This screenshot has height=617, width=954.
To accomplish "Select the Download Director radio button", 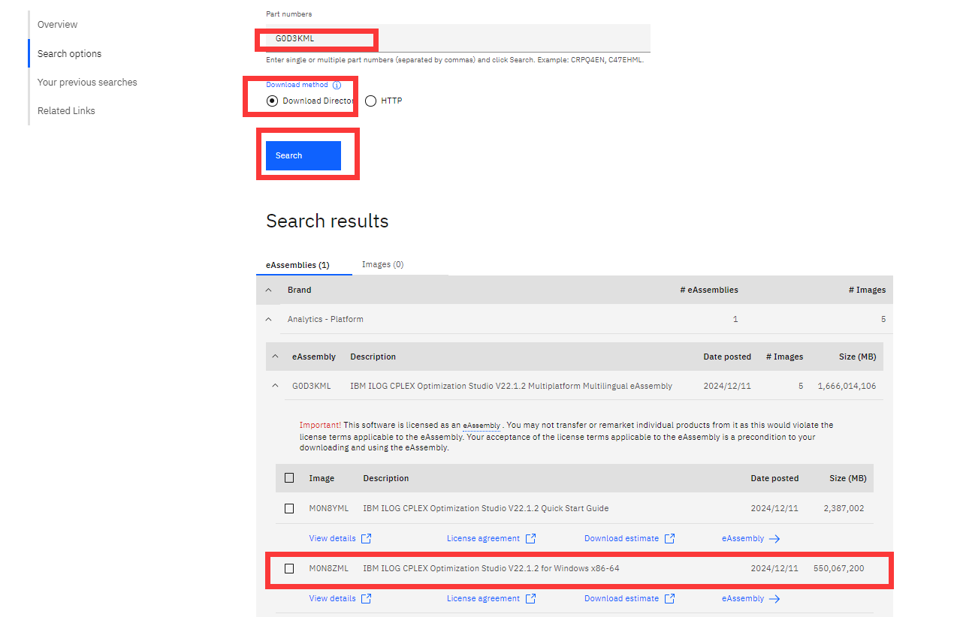I will click(x=272, y=101).
